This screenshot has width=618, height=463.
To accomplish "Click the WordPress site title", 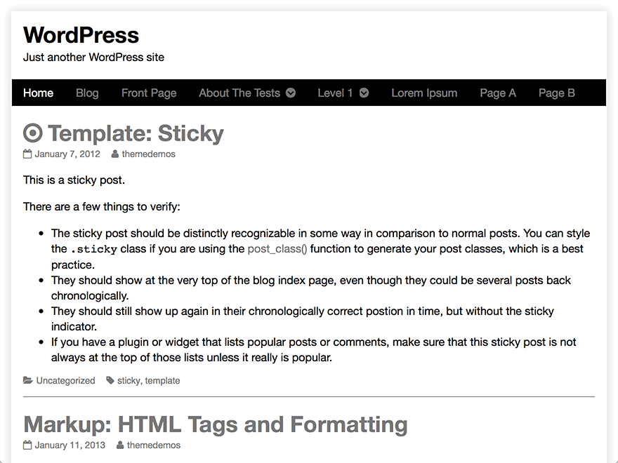I will 81,35.
